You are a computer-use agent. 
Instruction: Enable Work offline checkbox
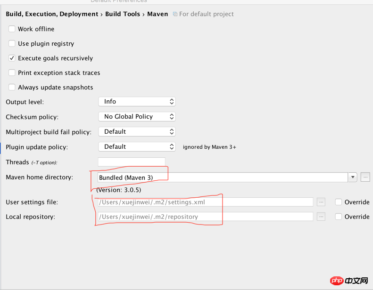click(12, 29)
